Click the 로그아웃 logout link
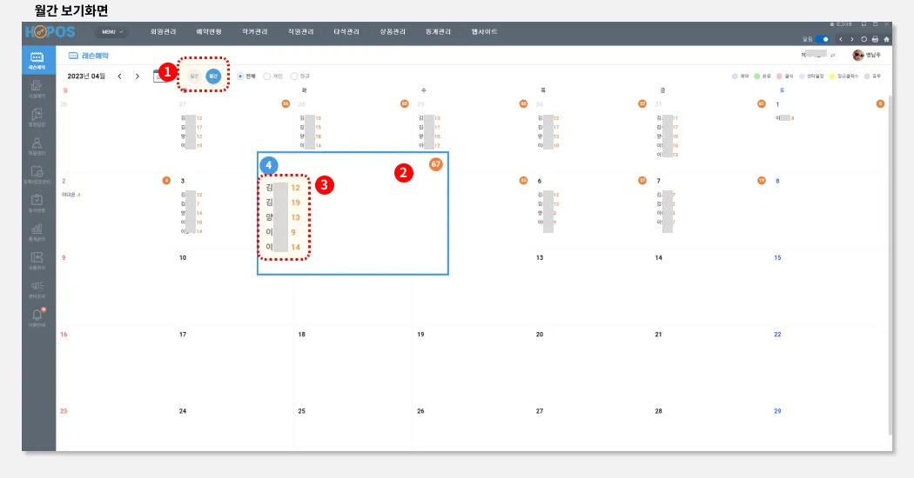Image resolution: width=914 pixels, height=478 pixels. click(841, 24)
